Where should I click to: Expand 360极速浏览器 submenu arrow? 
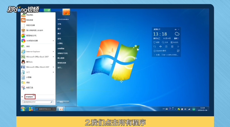pyautogui.click(x=53, y=40)
